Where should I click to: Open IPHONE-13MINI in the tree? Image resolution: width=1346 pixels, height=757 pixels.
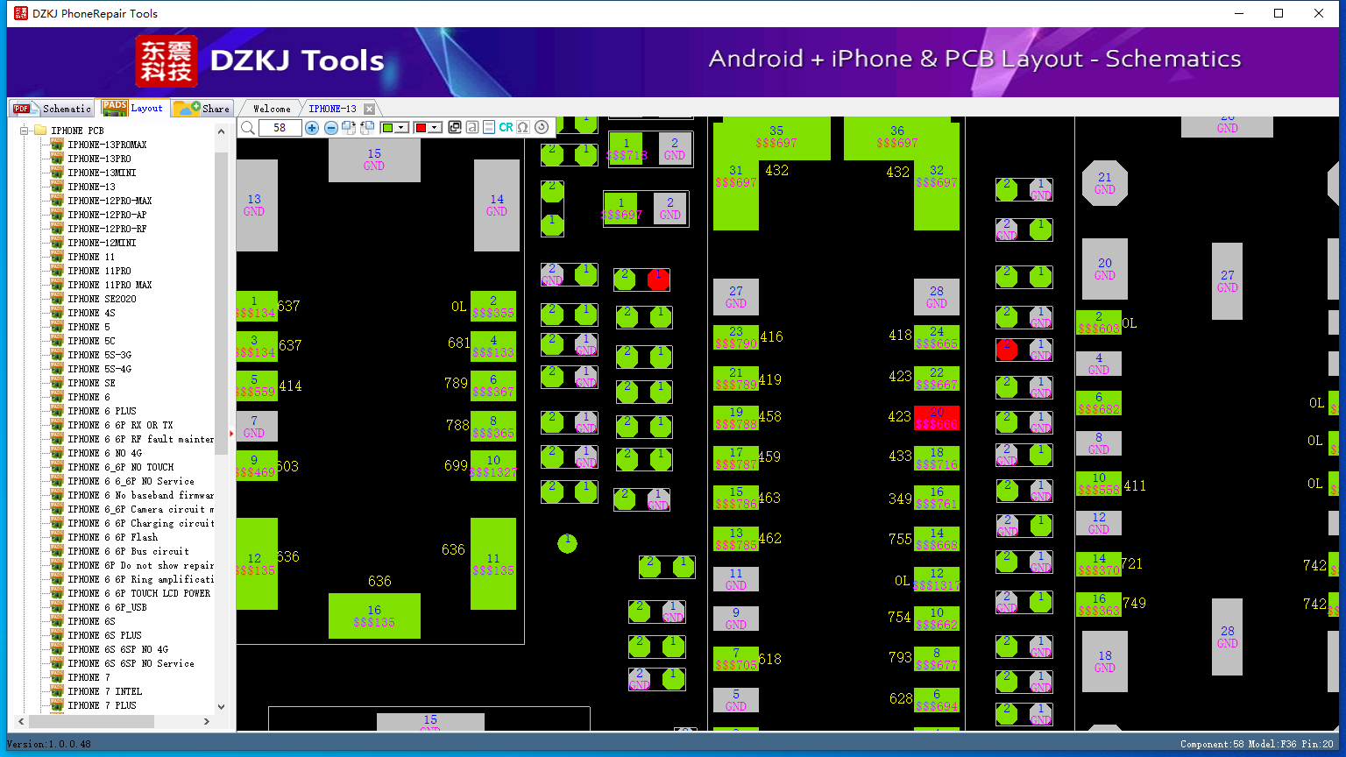pos(102,173)
